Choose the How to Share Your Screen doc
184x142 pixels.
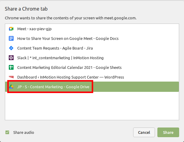pos(68,38)
